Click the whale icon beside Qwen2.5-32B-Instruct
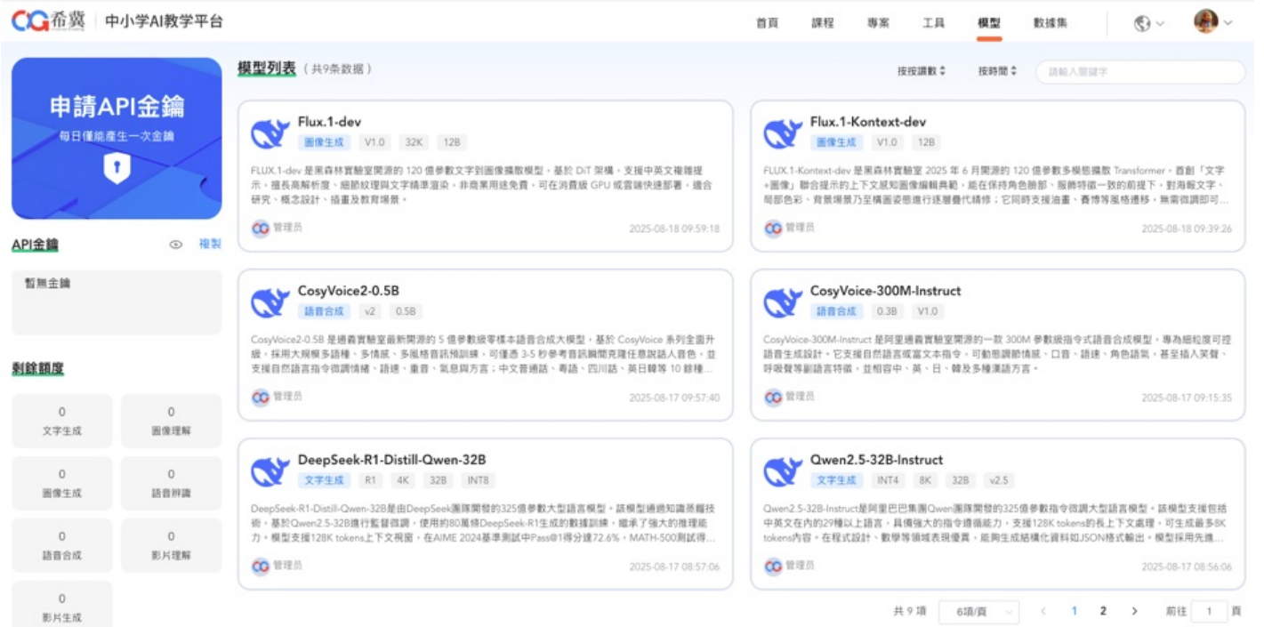Viewport: 1264px width, 627px height. [x=783, y=471]
